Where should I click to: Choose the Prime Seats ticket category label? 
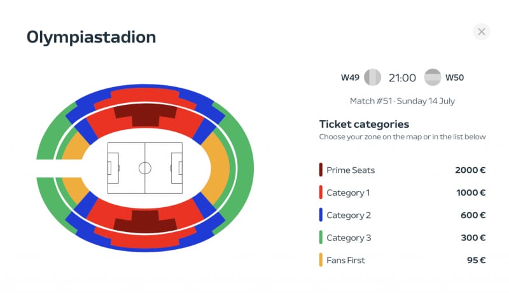pyautogui.click(x=351, y=170)
